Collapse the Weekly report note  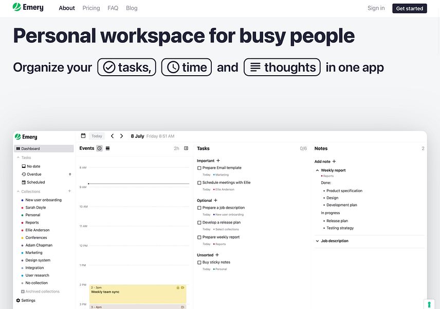tap(317, 170)
